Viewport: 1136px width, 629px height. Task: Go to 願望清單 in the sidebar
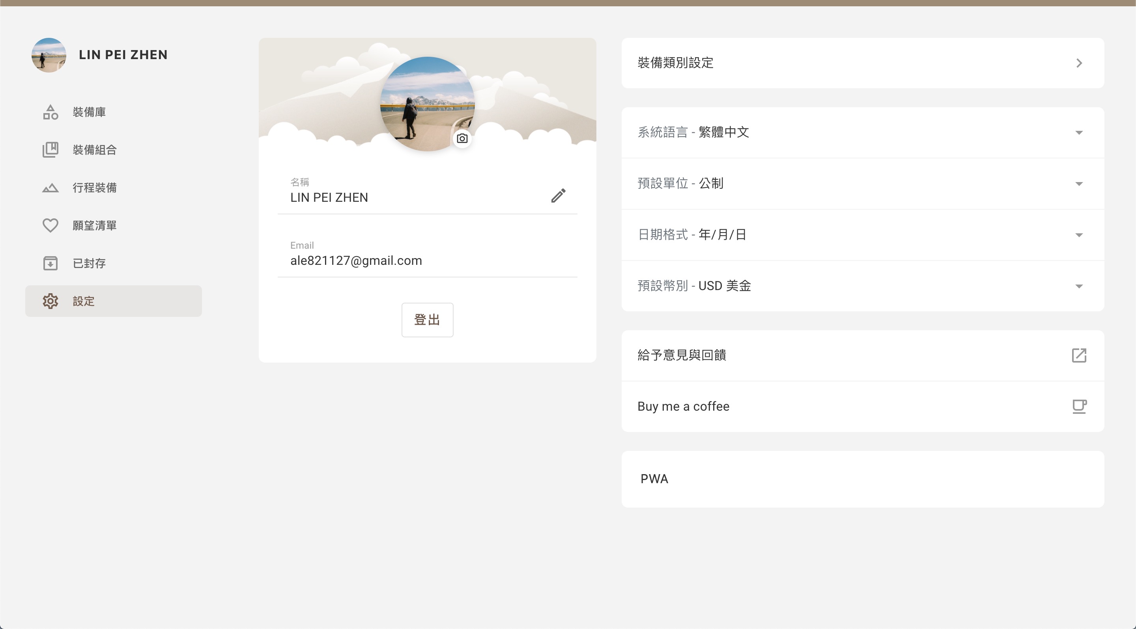(113, 225)
